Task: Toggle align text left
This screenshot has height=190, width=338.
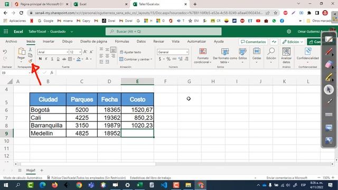Action: (x=101, y=56)
